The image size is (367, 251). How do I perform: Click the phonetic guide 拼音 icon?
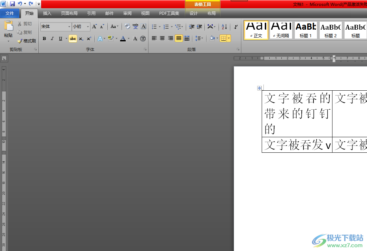point(135,27)
